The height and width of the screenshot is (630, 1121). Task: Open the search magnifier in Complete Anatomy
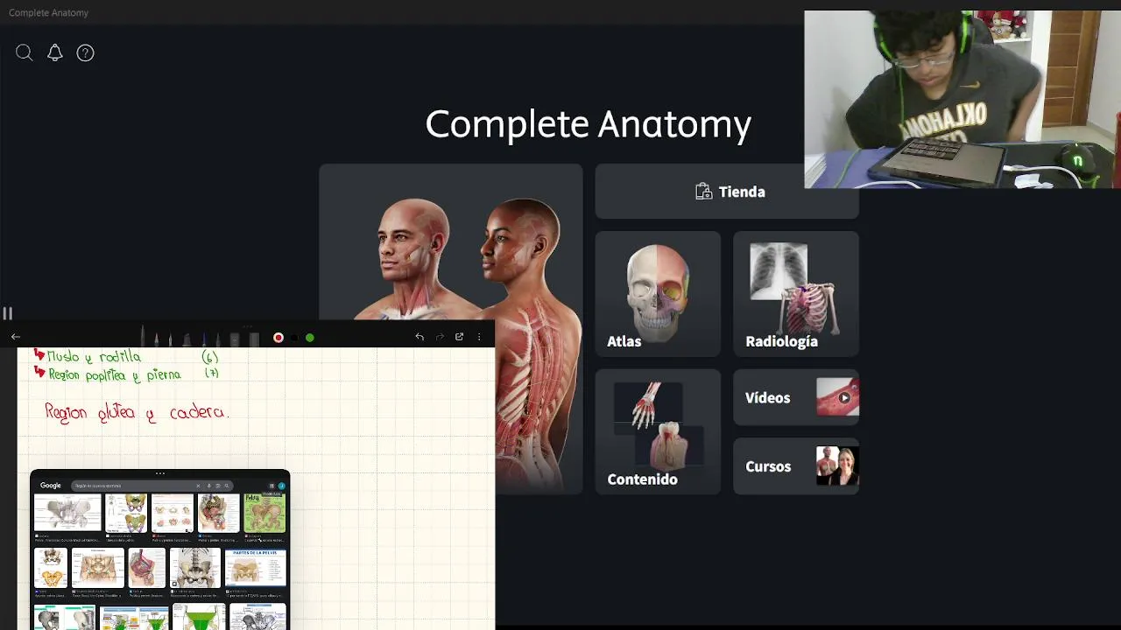[25, 53]
